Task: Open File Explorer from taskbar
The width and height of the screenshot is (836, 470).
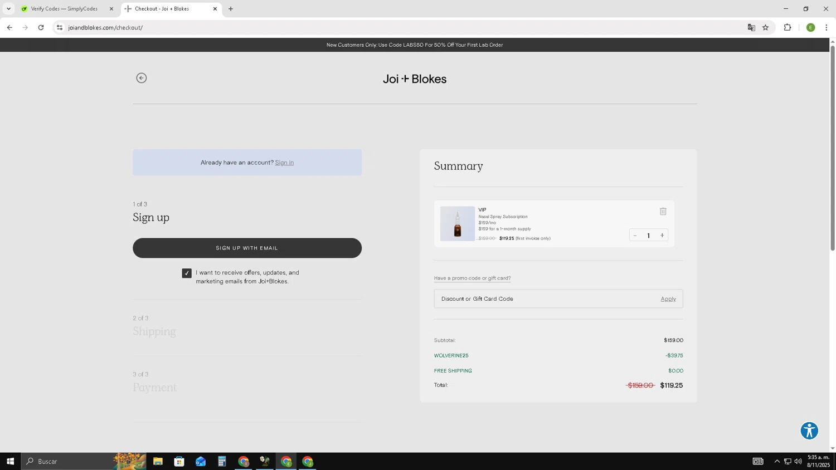Action: tap(158, 461)
